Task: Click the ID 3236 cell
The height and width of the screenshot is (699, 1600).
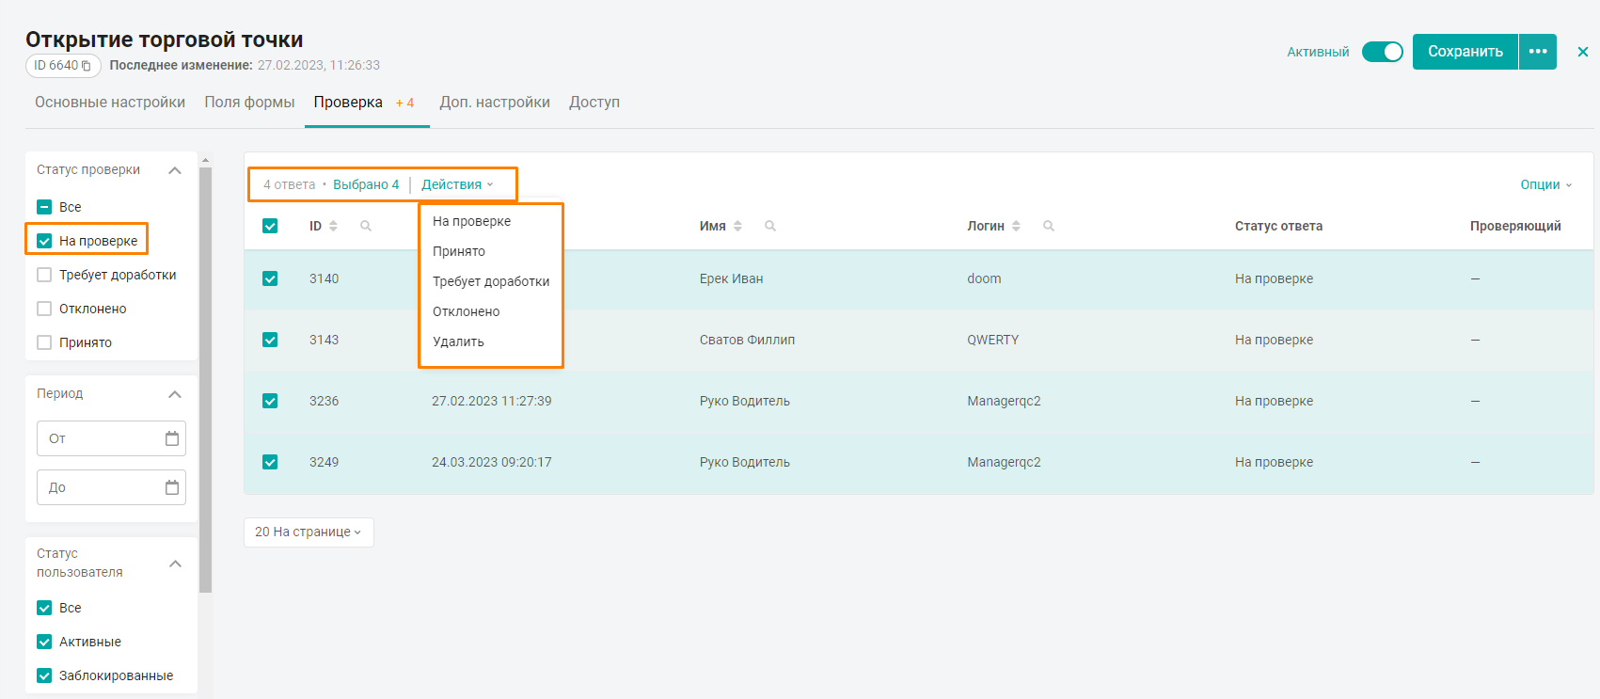Action: 324,401
